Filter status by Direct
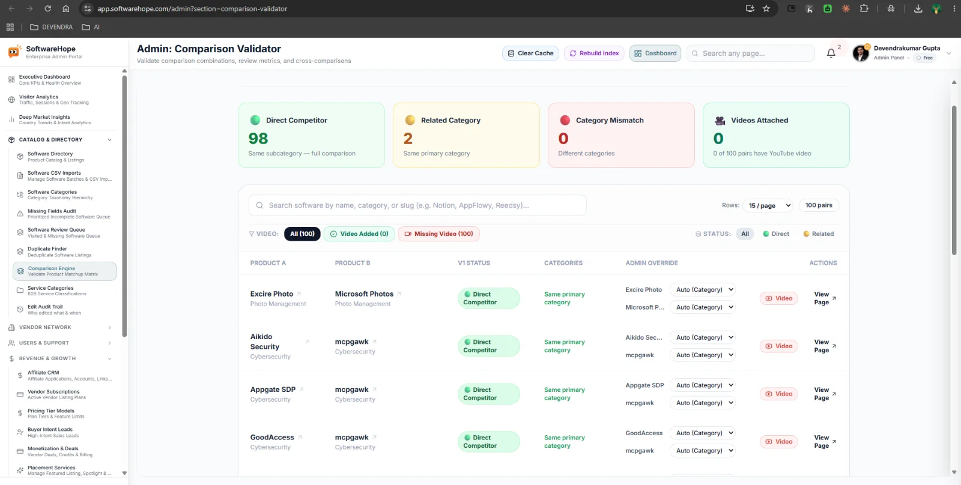 pyautogui.click(x=776, y=234)
